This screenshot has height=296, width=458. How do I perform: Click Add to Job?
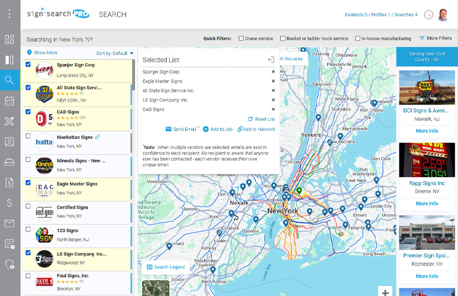(x=218, y=129)
